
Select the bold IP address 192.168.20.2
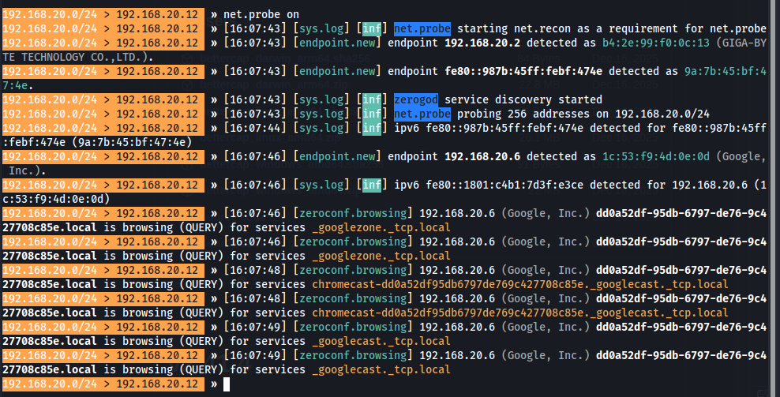482,43
